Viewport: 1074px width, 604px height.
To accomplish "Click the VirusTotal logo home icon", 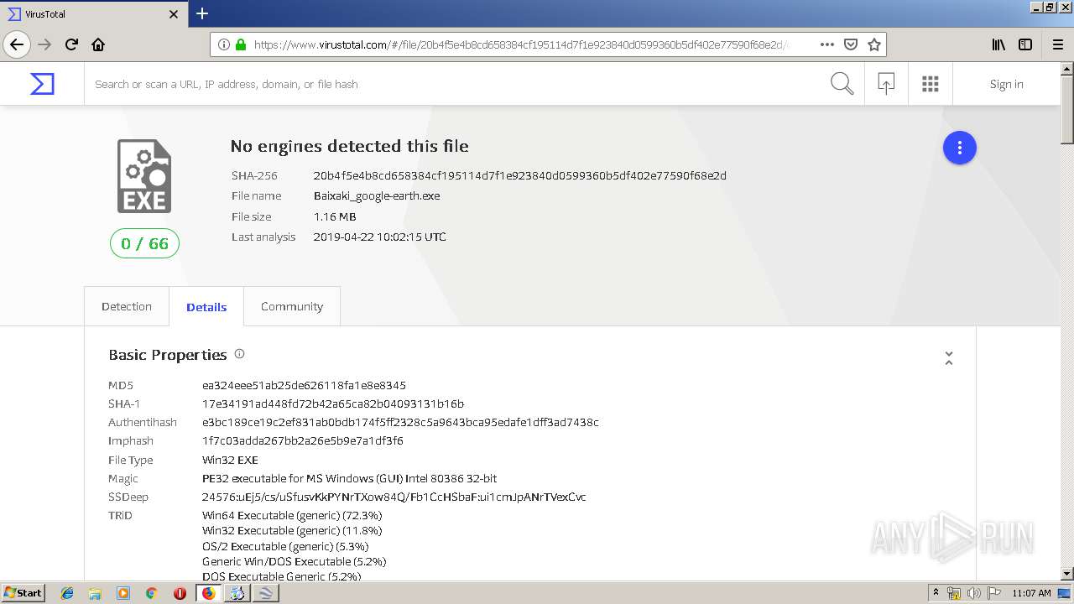I will (42, 84).
